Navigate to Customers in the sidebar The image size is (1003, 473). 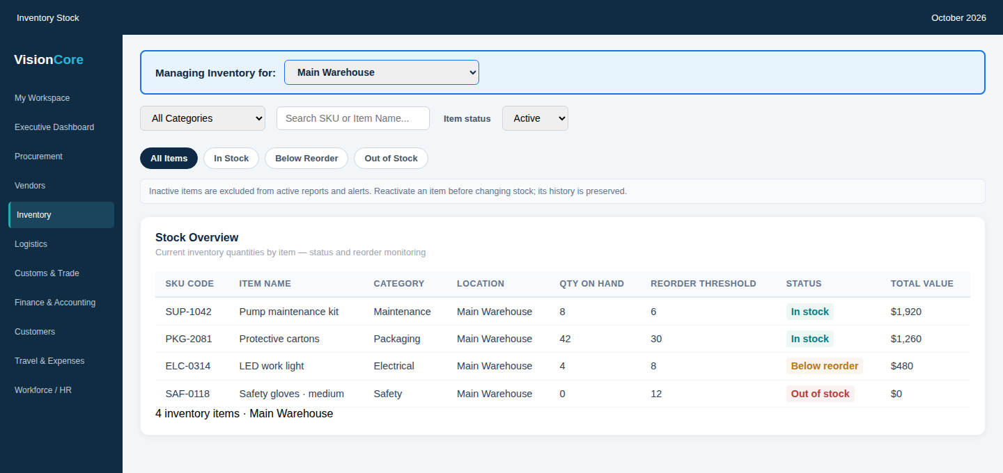(x=61, y=332)
